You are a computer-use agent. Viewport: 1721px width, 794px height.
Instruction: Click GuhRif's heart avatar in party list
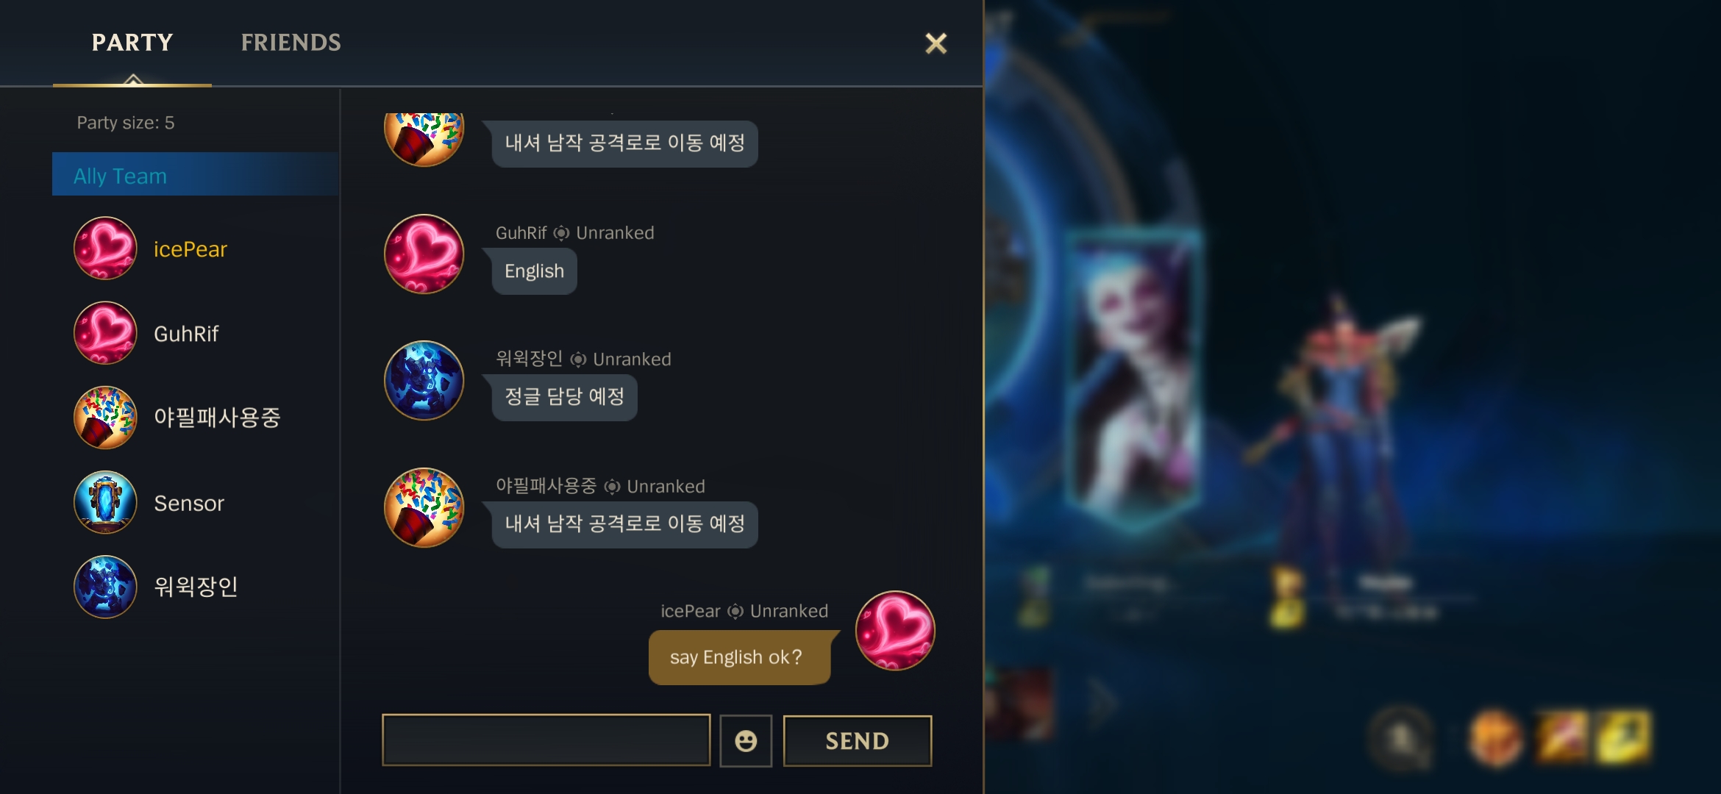[x=105, y=333]
